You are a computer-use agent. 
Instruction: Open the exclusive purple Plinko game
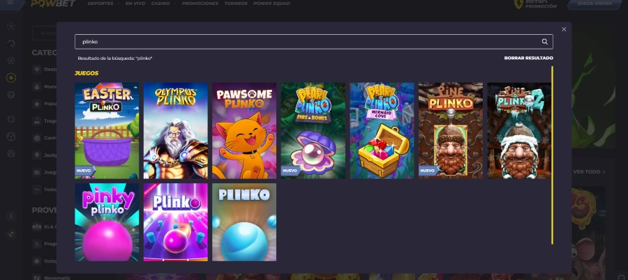176,222
